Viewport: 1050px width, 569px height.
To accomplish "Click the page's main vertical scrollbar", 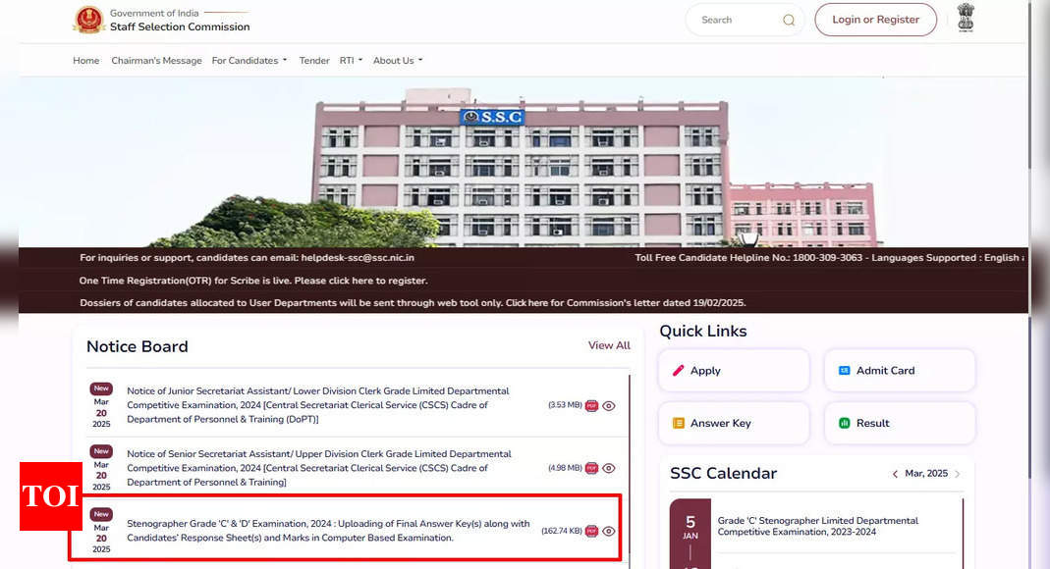I will click(1030, 83).
